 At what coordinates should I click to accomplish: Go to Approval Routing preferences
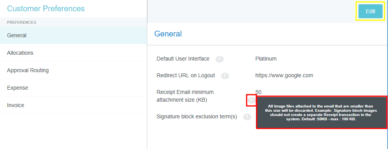point(73,70)
